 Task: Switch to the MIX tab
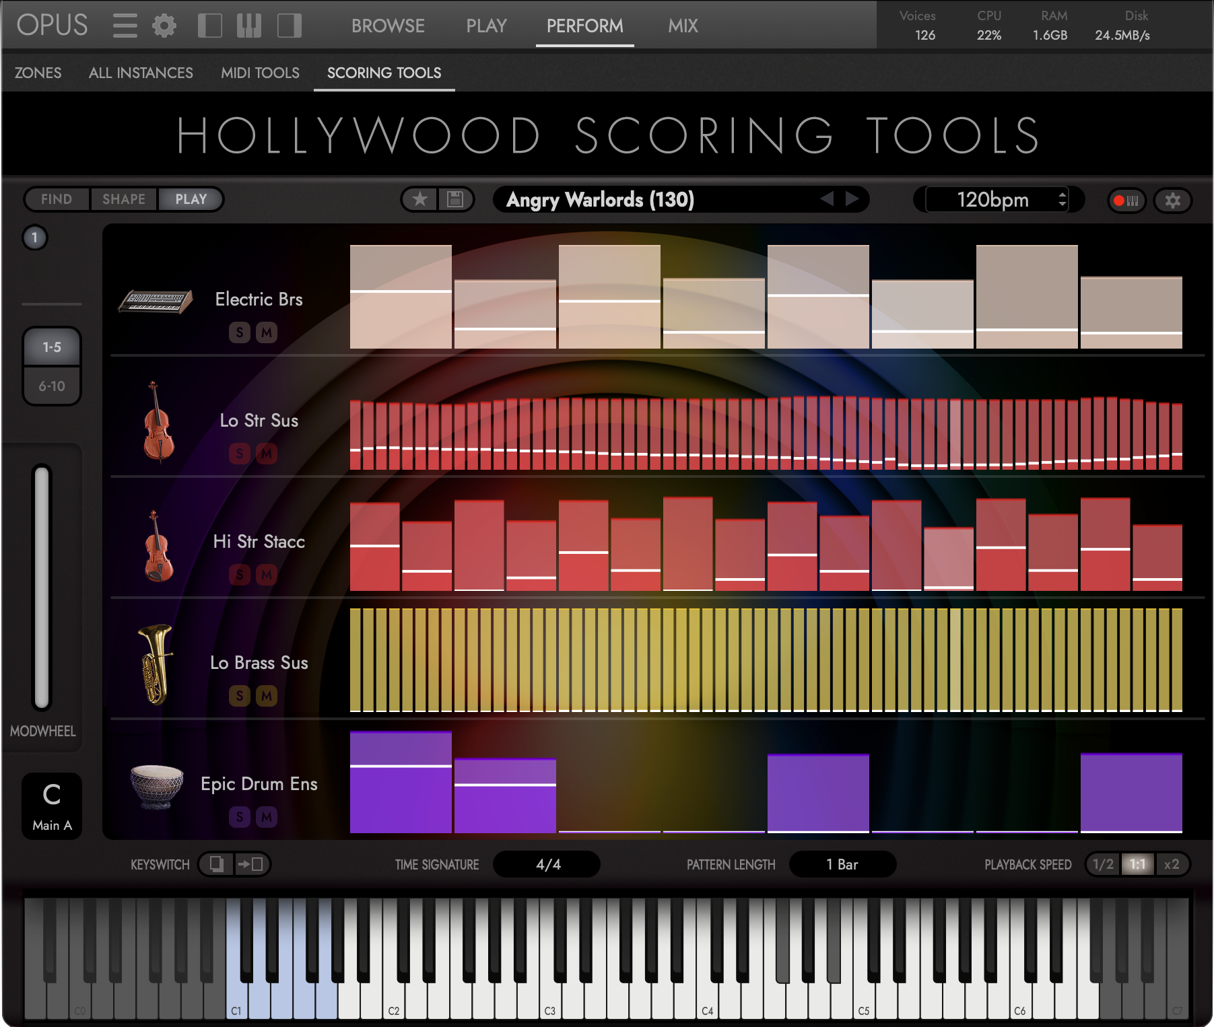pos(683,26)
